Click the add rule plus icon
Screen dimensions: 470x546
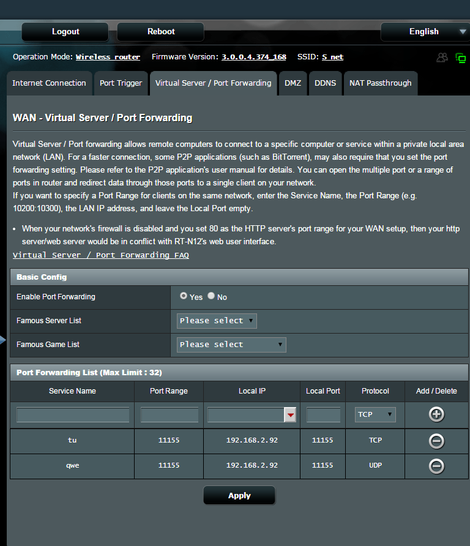click(x=436, y=414)
